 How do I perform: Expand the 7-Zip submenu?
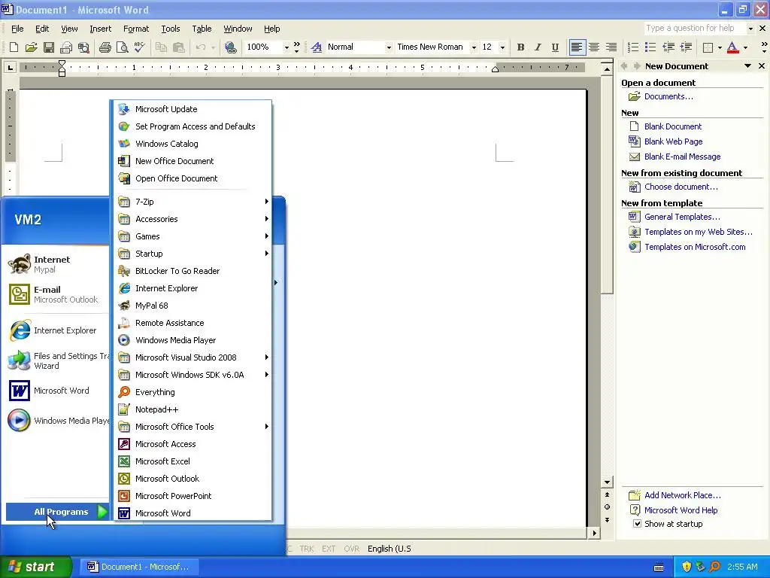pos(192,202)
